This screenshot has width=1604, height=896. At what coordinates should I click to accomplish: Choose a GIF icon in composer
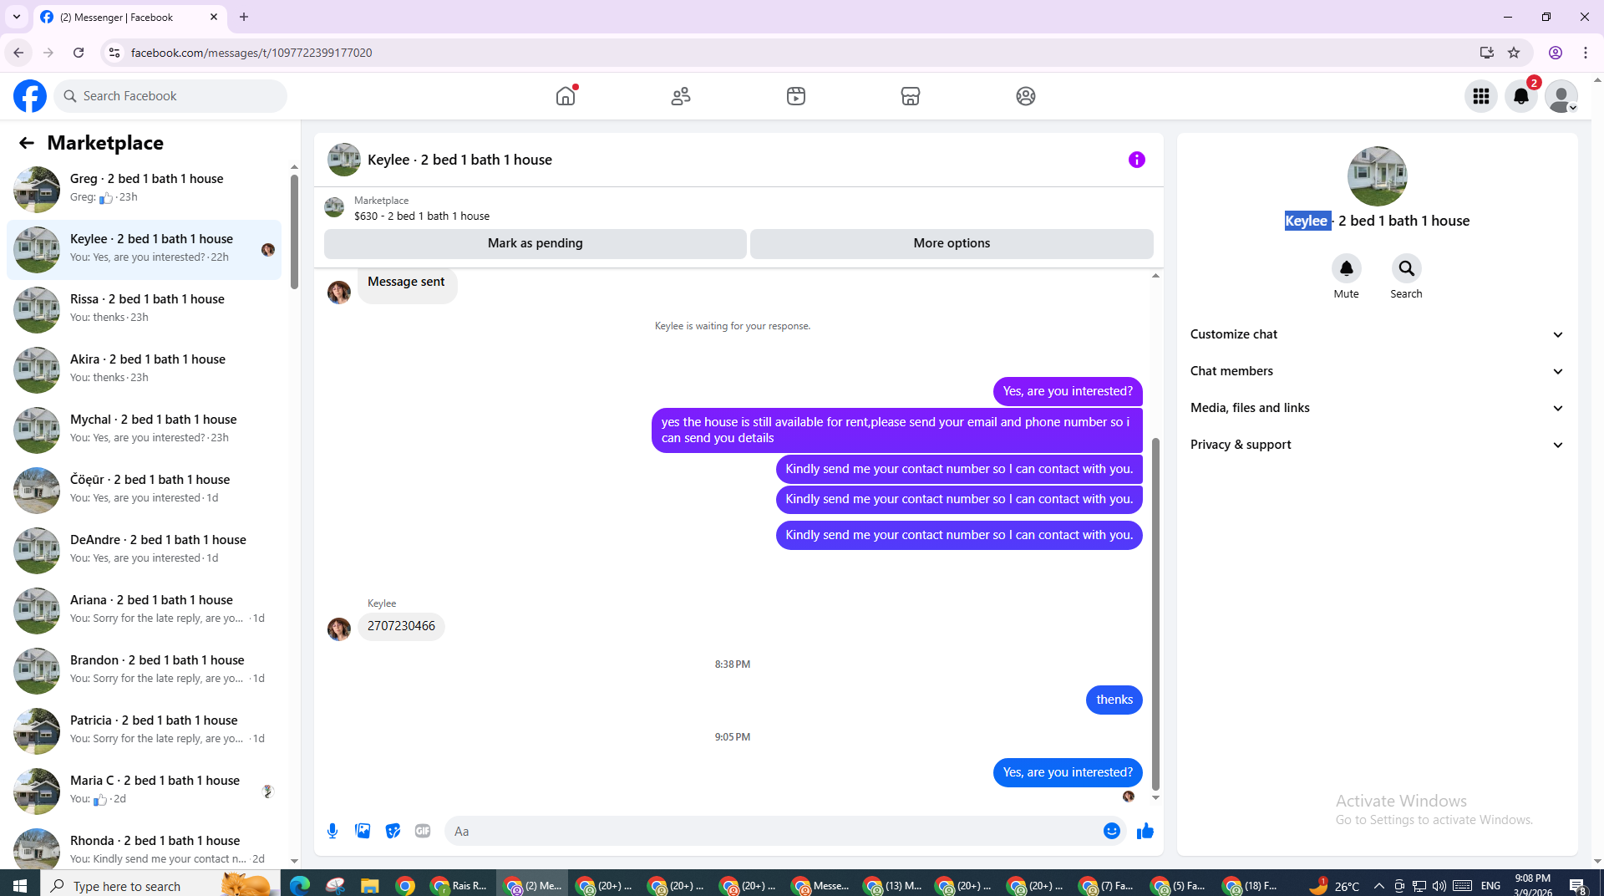(x=423, y=831)
